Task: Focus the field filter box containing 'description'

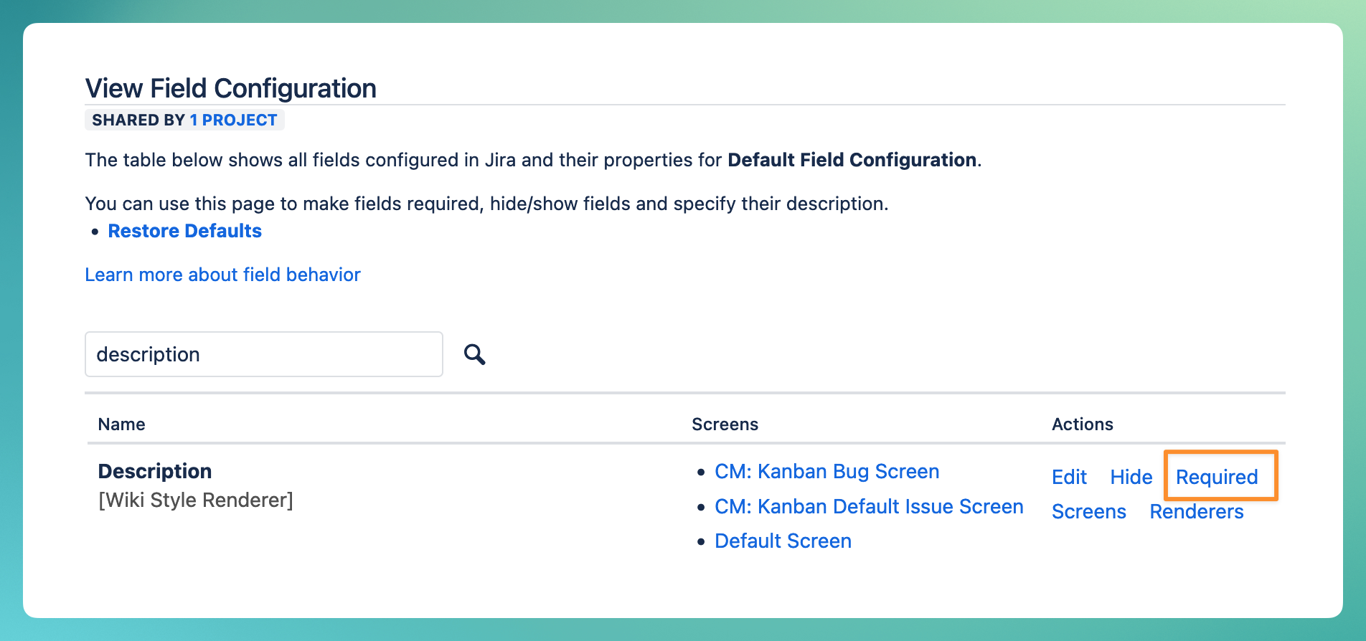Action: 263,354
